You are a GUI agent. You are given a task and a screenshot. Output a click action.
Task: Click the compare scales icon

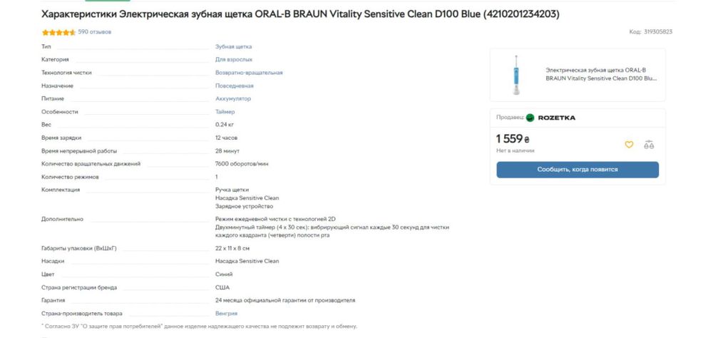tap(649, 145)
